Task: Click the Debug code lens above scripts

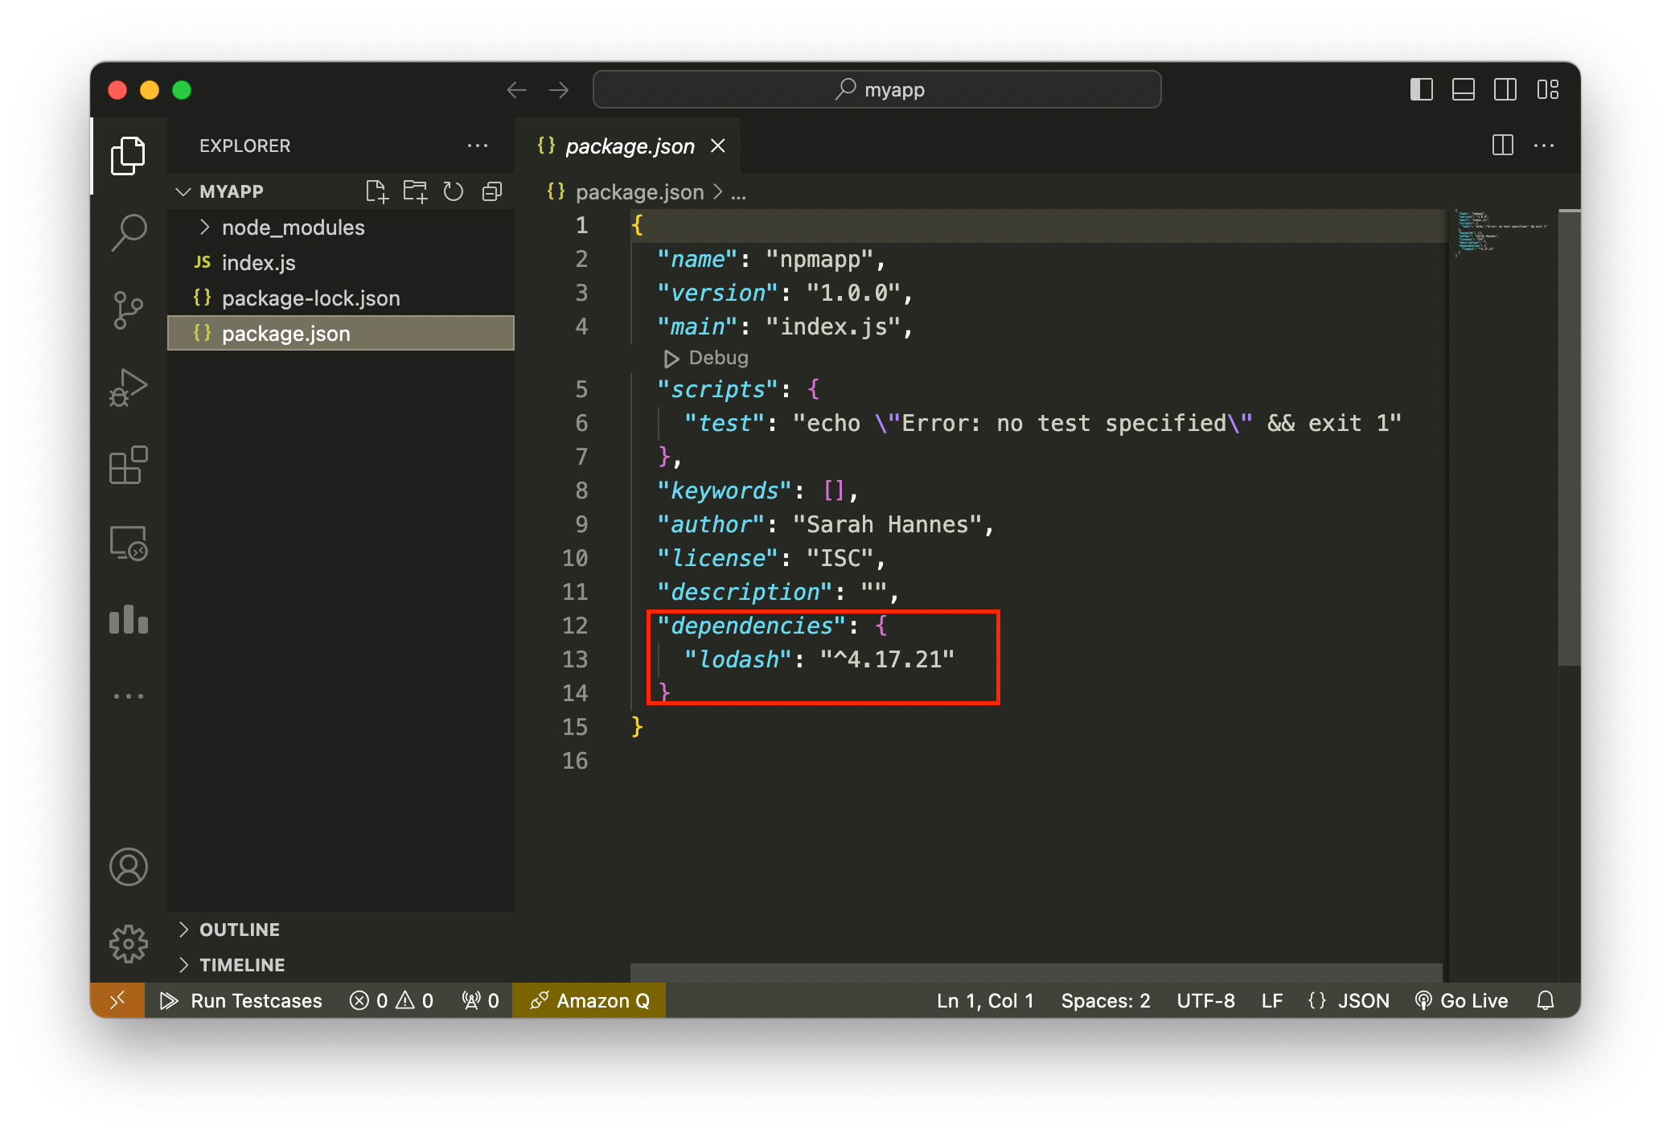Action: click(x=705, y=358)
